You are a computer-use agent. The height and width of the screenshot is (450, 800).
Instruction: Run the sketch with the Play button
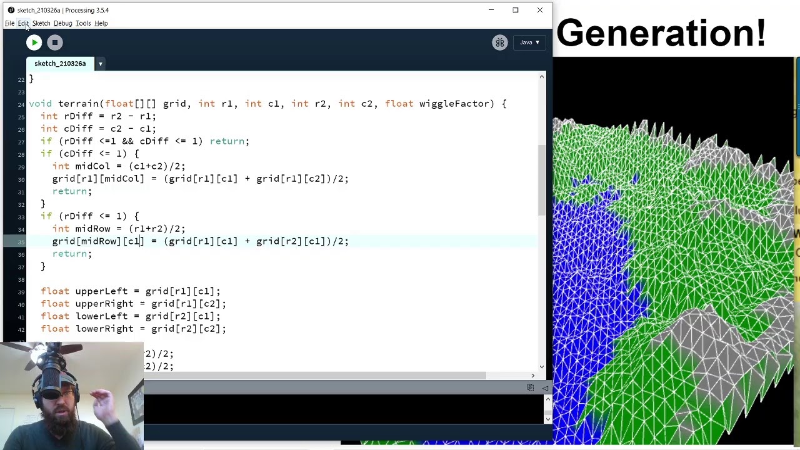[x=34, y=42]
